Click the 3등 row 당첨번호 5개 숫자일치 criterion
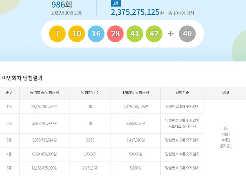 (182, 140)
